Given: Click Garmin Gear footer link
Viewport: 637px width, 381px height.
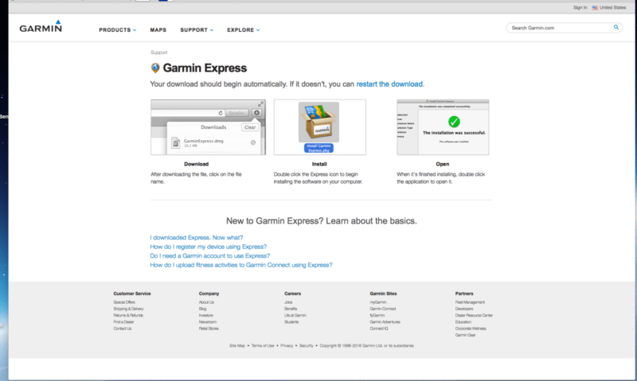Looking at the screenshot, I should pyautogui.click(x=465, y=335).
